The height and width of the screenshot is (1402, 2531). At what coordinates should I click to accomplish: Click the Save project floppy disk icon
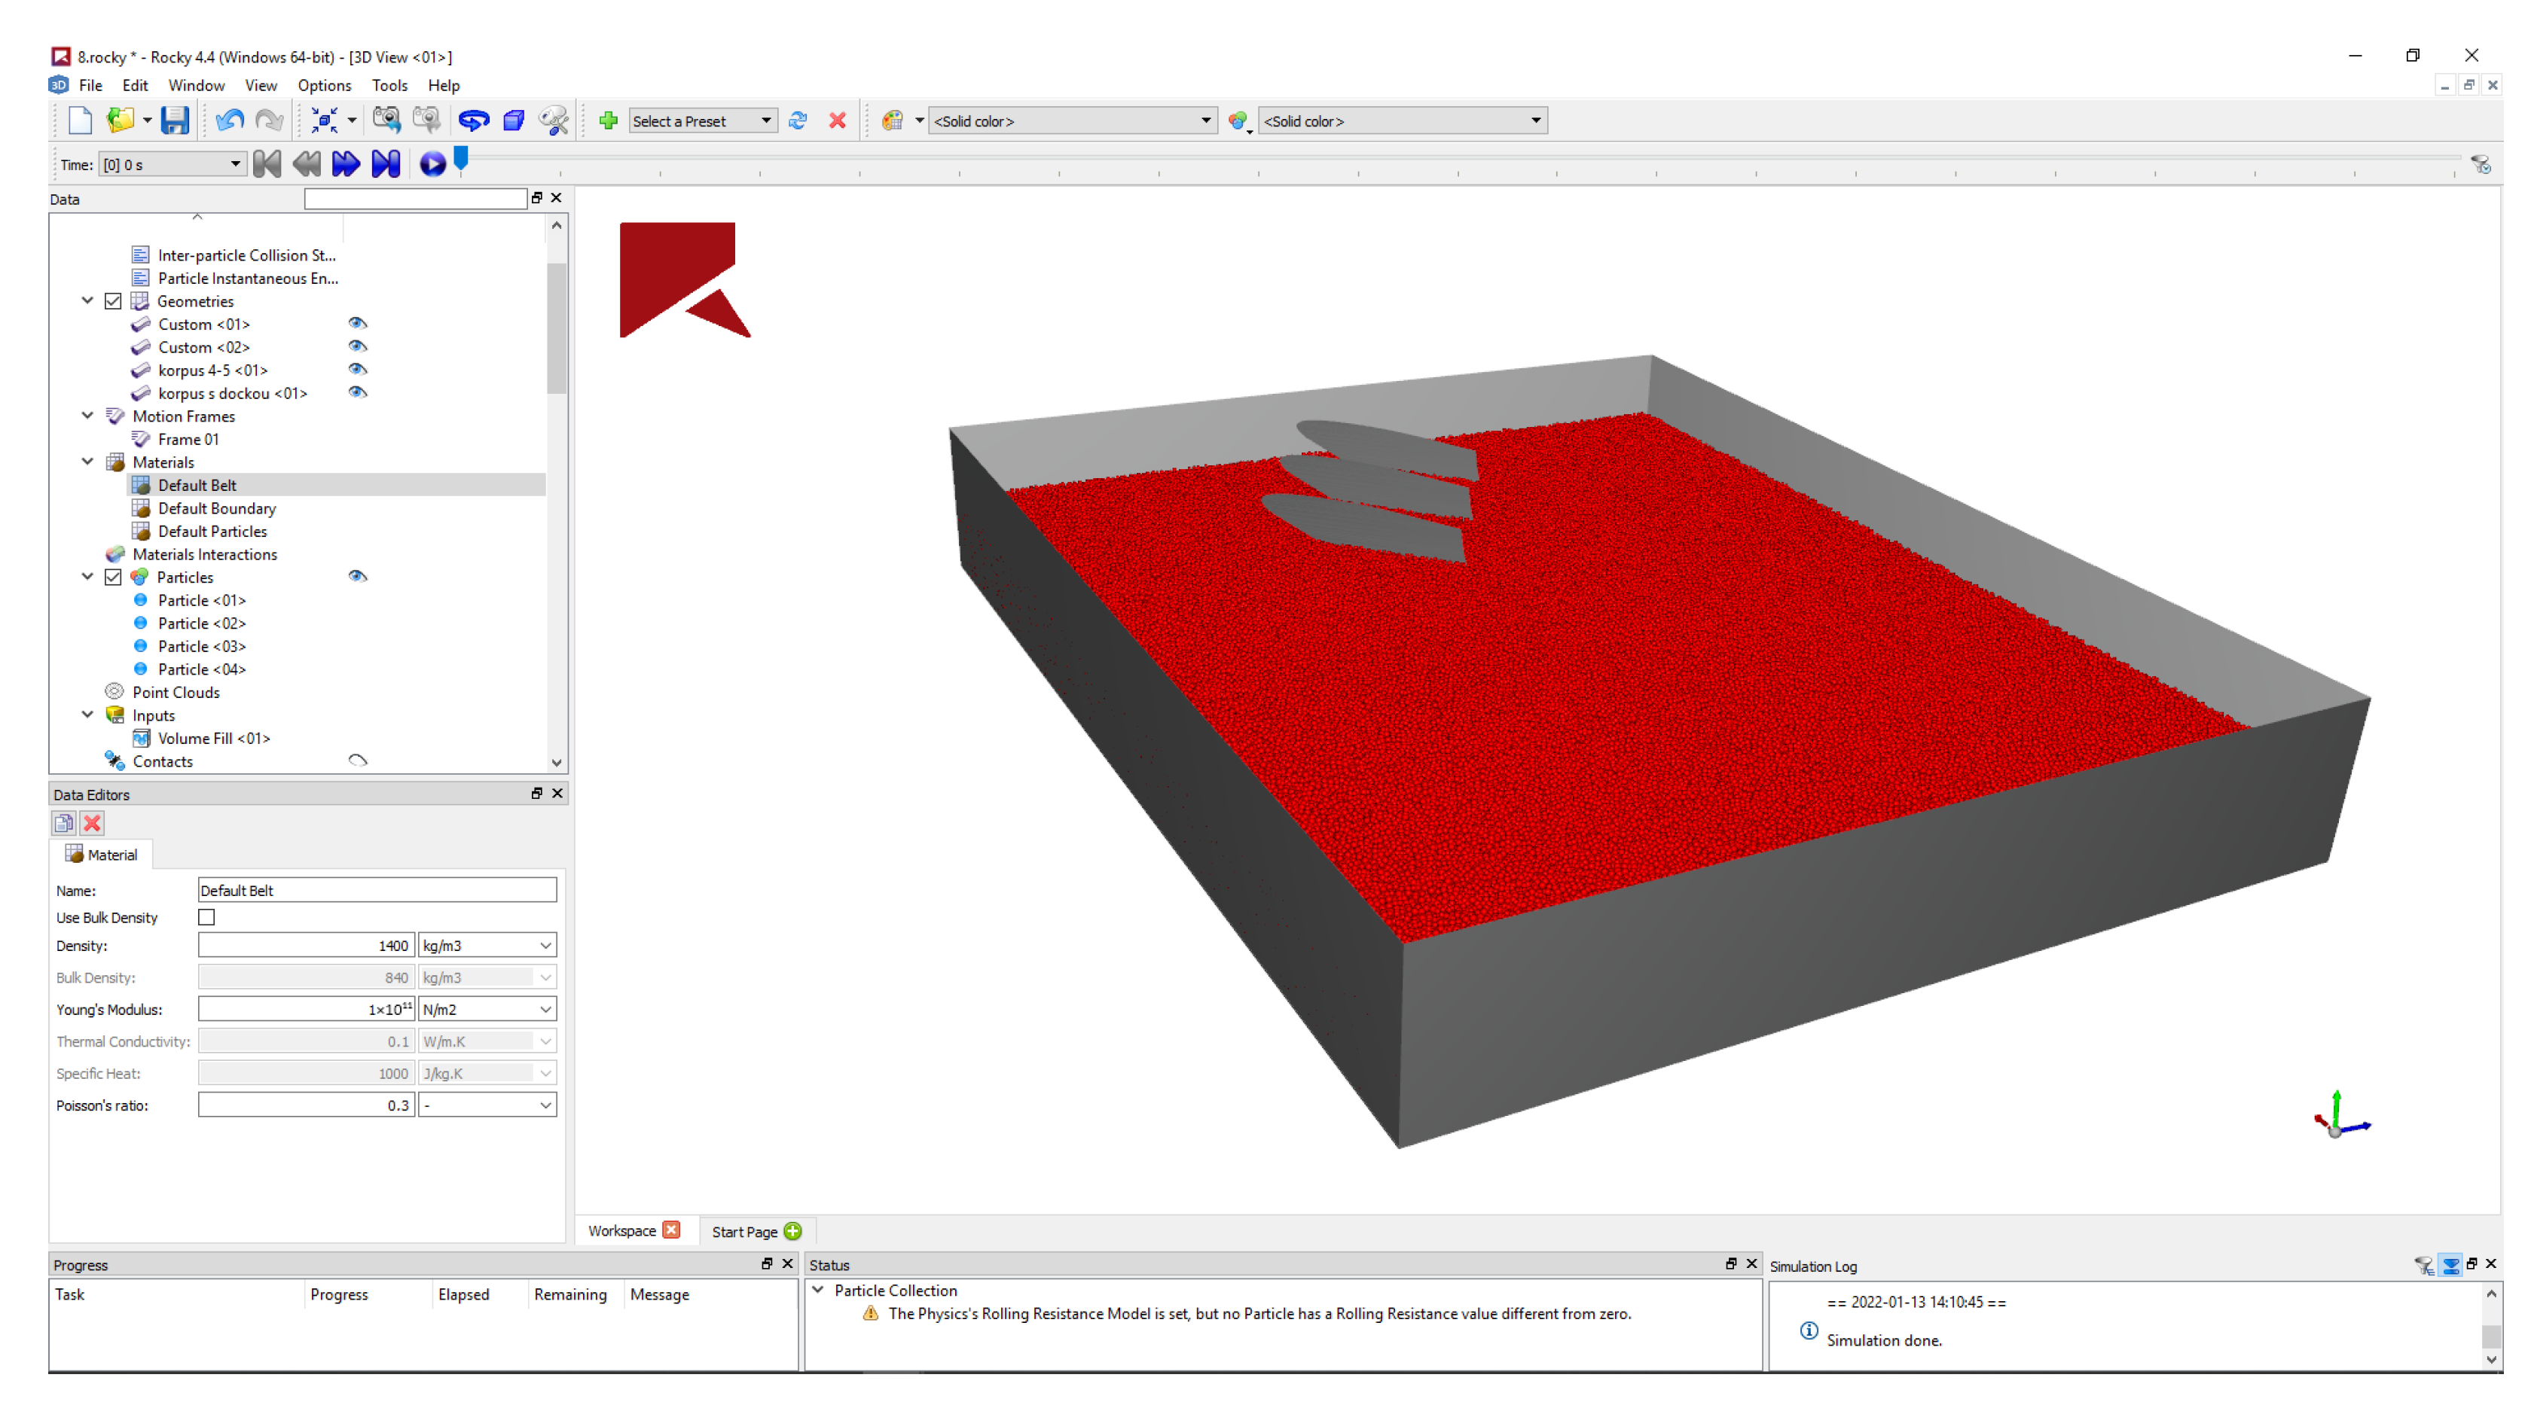click(174, 120)
